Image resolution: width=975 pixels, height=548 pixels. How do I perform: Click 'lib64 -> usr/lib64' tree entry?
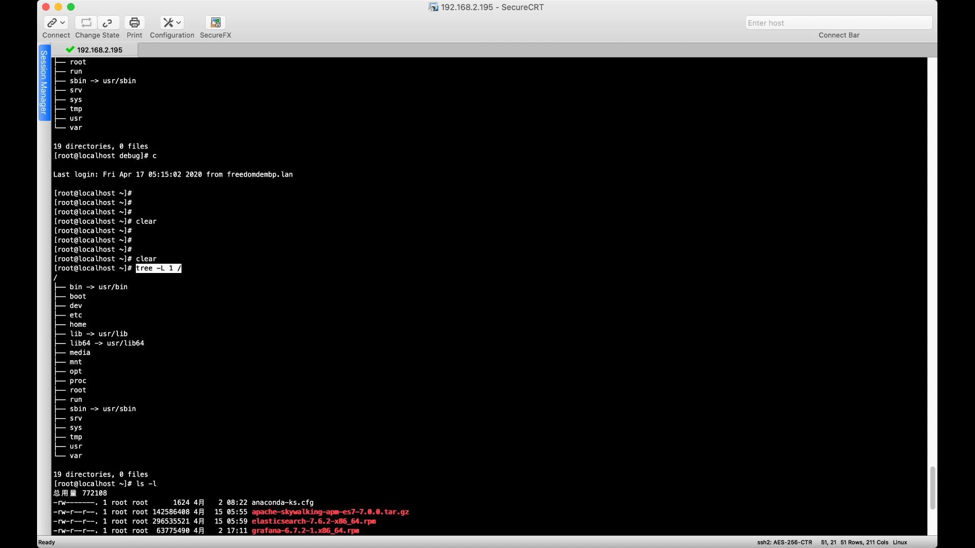pos(107,343)
